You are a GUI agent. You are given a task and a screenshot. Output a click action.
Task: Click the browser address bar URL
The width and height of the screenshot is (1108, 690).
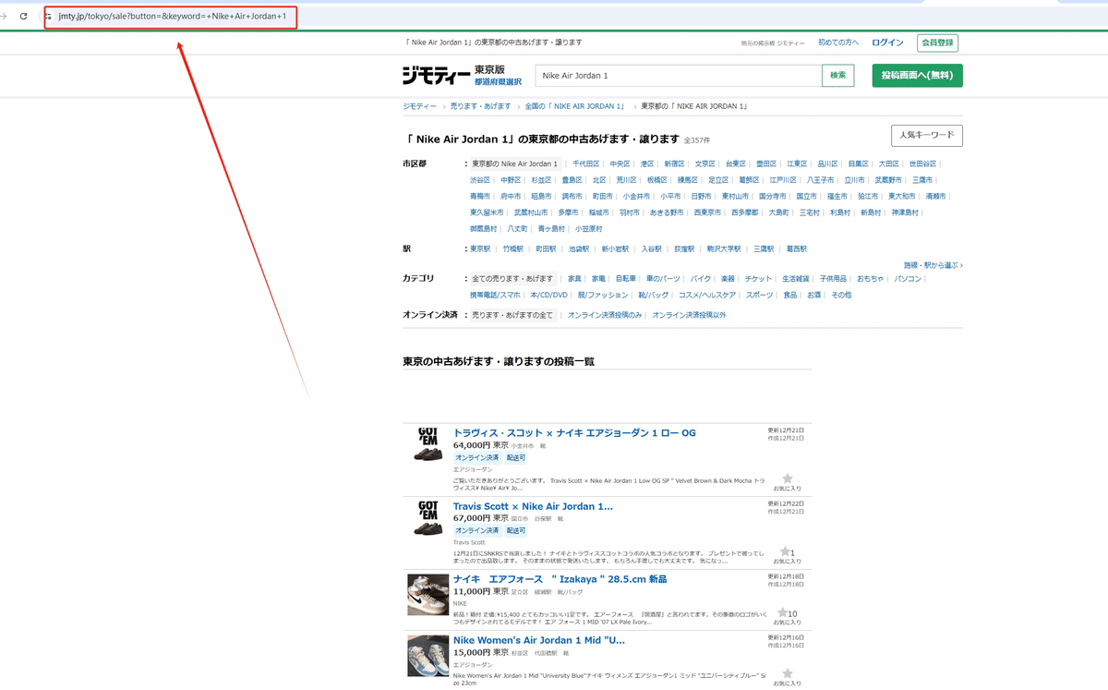point(172,17)
